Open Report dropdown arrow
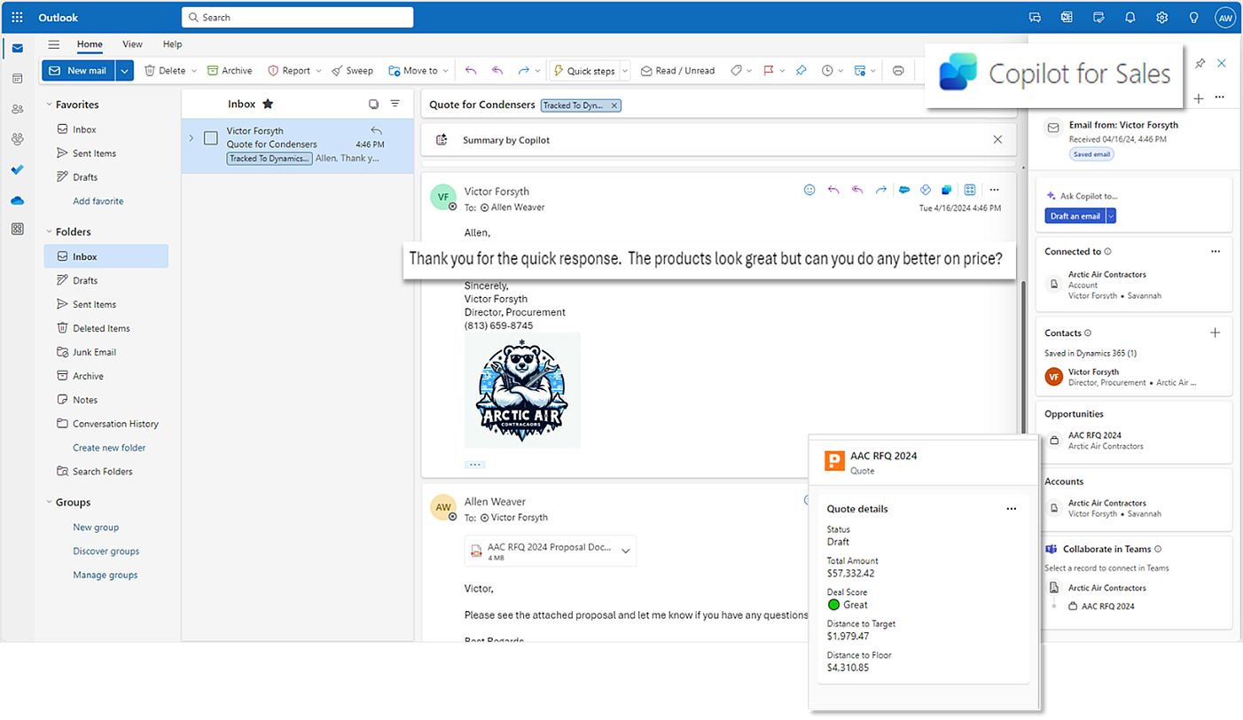The height and width of the screenshot is (720, 1243). (x=318, y=71)
